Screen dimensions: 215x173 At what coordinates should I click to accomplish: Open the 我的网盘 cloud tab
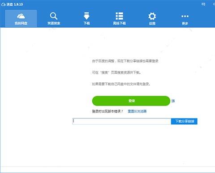(x=21, y=18)
